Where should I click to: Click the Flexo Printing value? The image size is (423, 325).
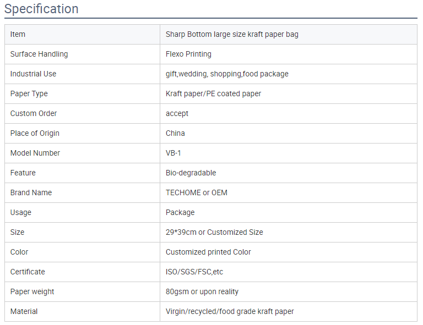click(x=188, y=54)
